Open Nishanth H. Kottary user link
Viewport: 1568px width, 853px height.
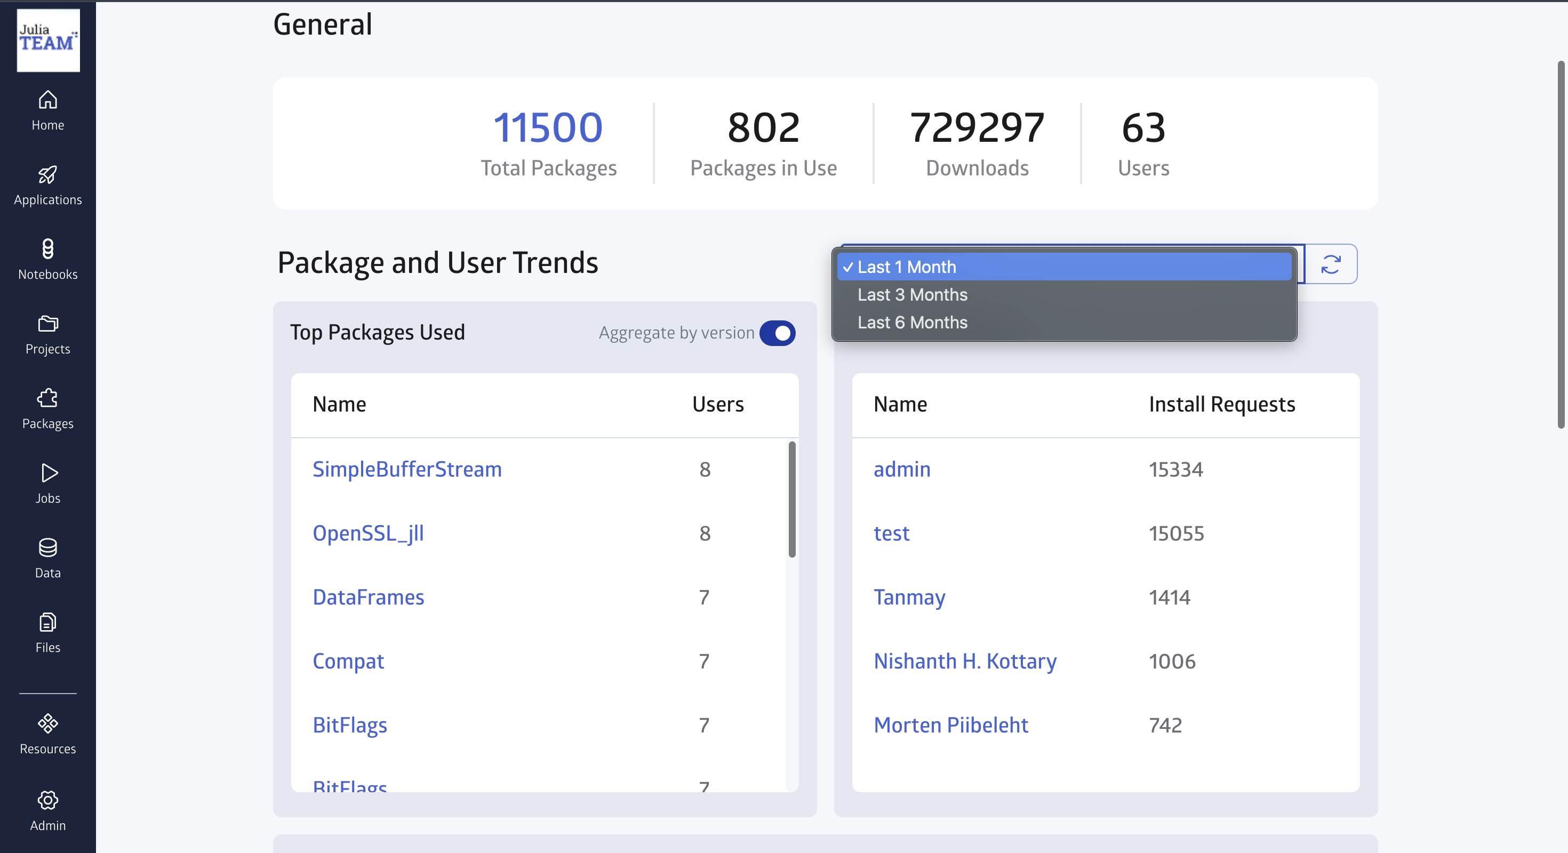(965, 662)
